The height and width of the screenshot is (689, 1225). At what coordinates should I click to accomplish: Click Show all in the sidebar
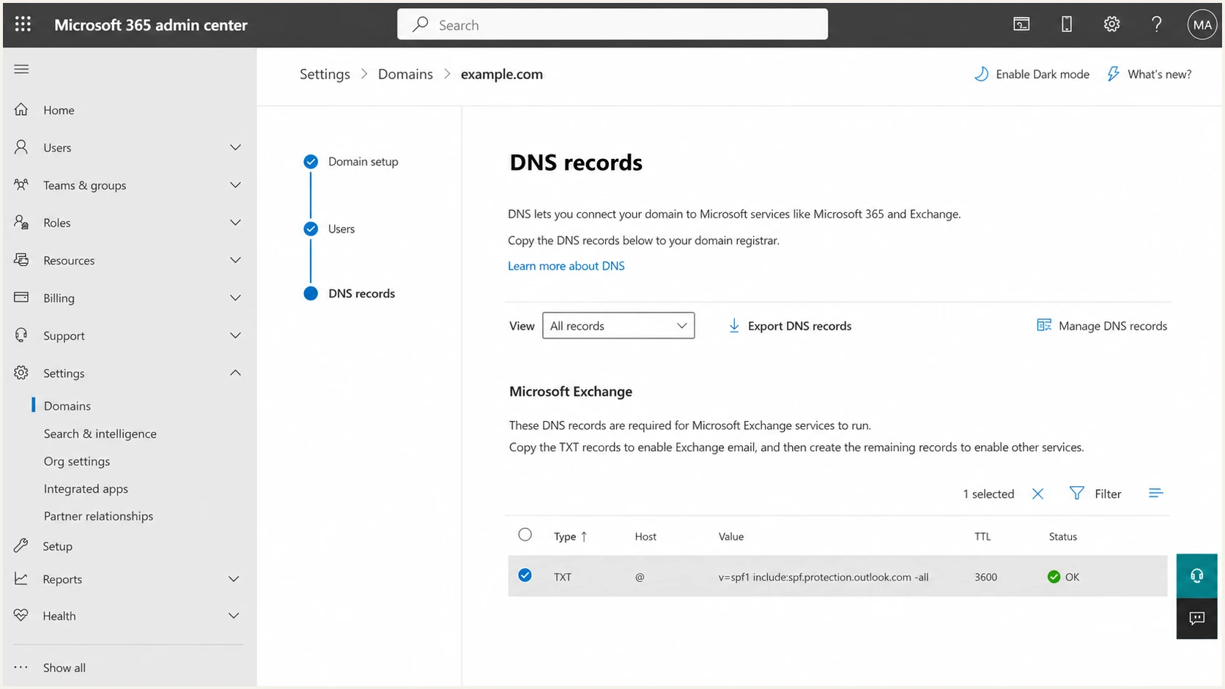[x=64, y=668]
